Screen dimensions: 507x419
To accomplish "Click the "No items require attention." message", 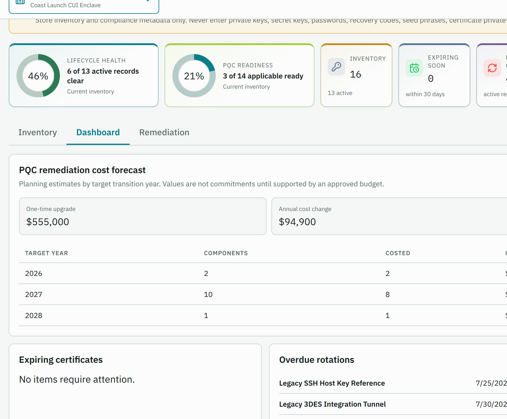I will pos(77,379).
